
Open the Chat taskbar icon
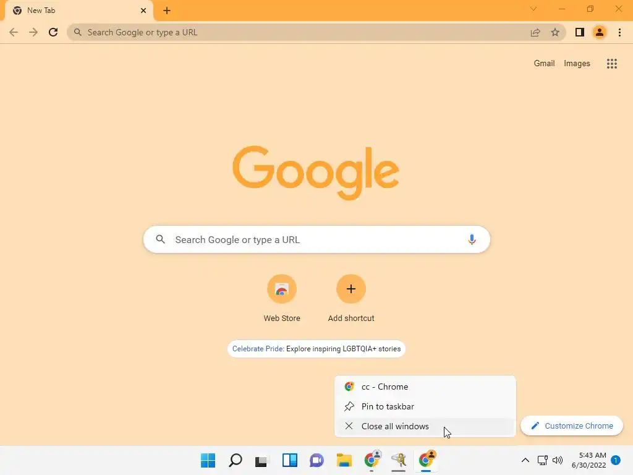point(317,460)
